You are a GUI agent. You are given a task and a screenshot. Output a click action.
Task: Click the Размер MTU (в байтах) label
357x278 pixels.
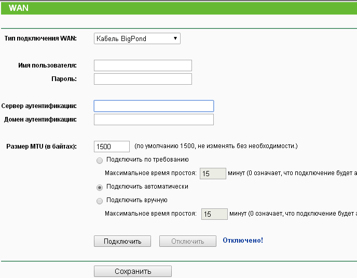pyautogui.click(x=42, y=147)
